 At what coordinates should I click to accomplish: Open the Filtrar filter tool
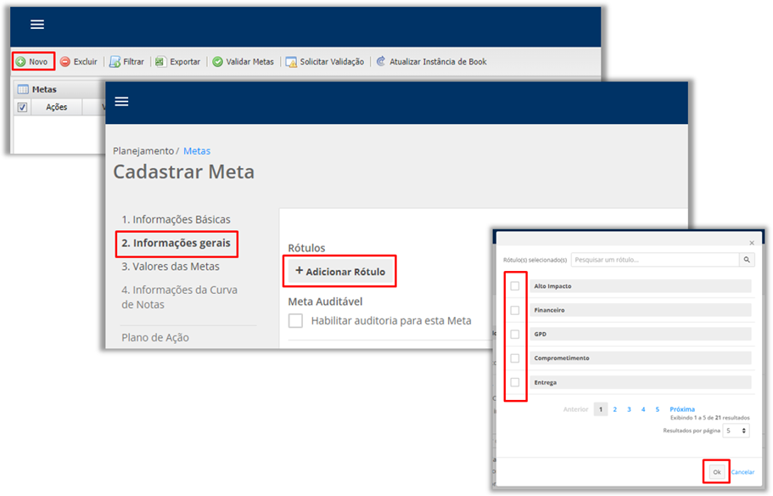pyautogui.click(x=115, y=62)
